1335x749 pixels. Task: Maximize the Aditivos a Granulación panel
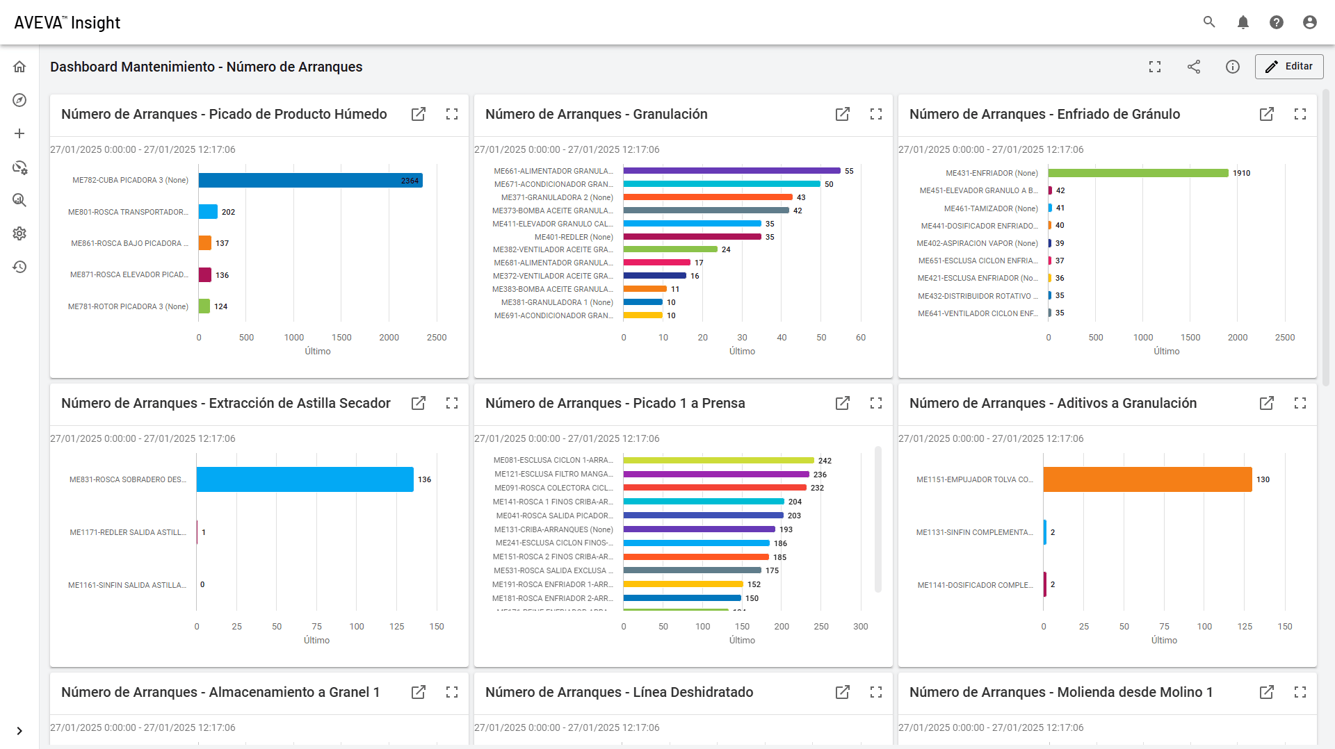(x=1300, y=403)
